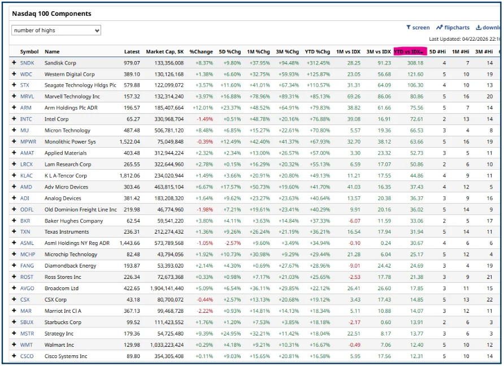Screen dimensions: 504x366
Task: Launch flipcharts for these components
Action: [453, 27]
